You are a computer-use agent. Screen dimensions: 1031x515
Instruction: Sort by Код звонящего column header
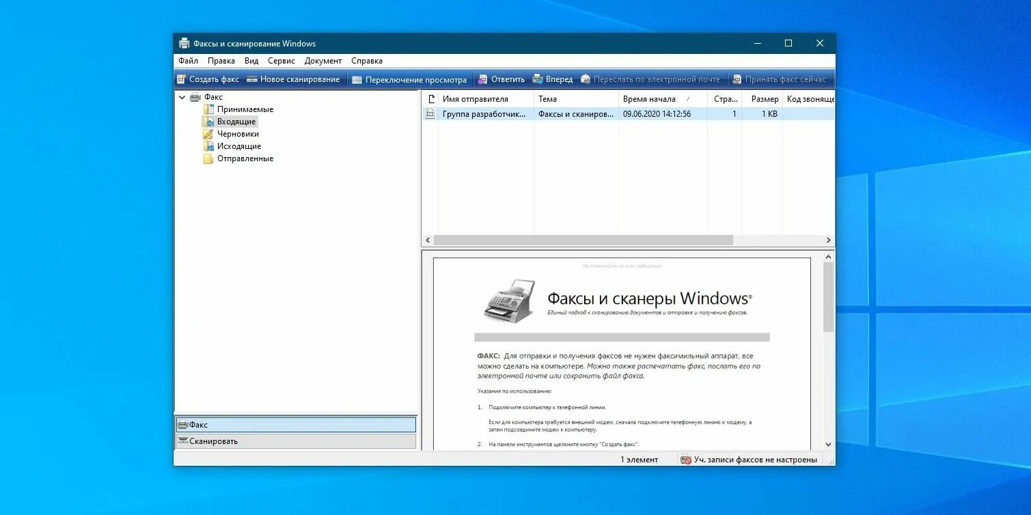click(808, 99)
